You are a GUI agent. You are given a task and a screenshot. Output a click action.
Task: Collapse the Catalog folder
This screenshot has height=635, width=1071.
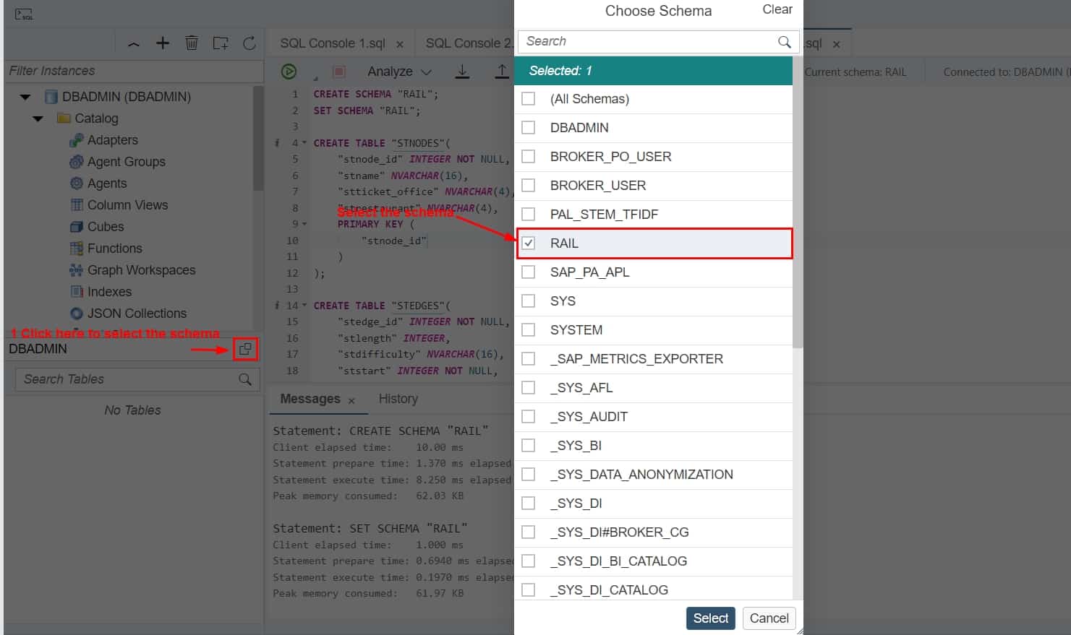[x=38, y=118]
